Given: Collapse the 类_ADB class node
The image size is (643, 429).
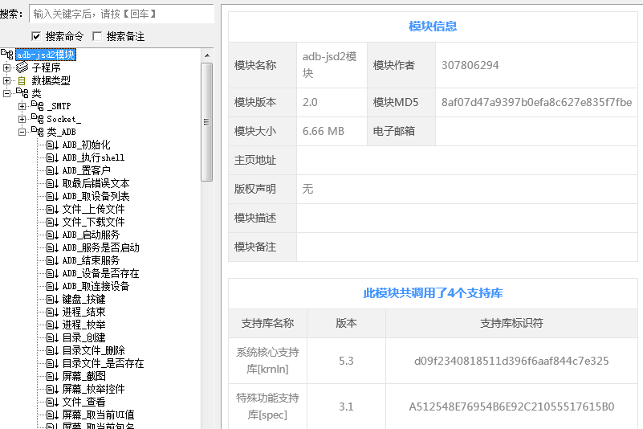Looking at the screenshot, I should [x=22, y=132].
